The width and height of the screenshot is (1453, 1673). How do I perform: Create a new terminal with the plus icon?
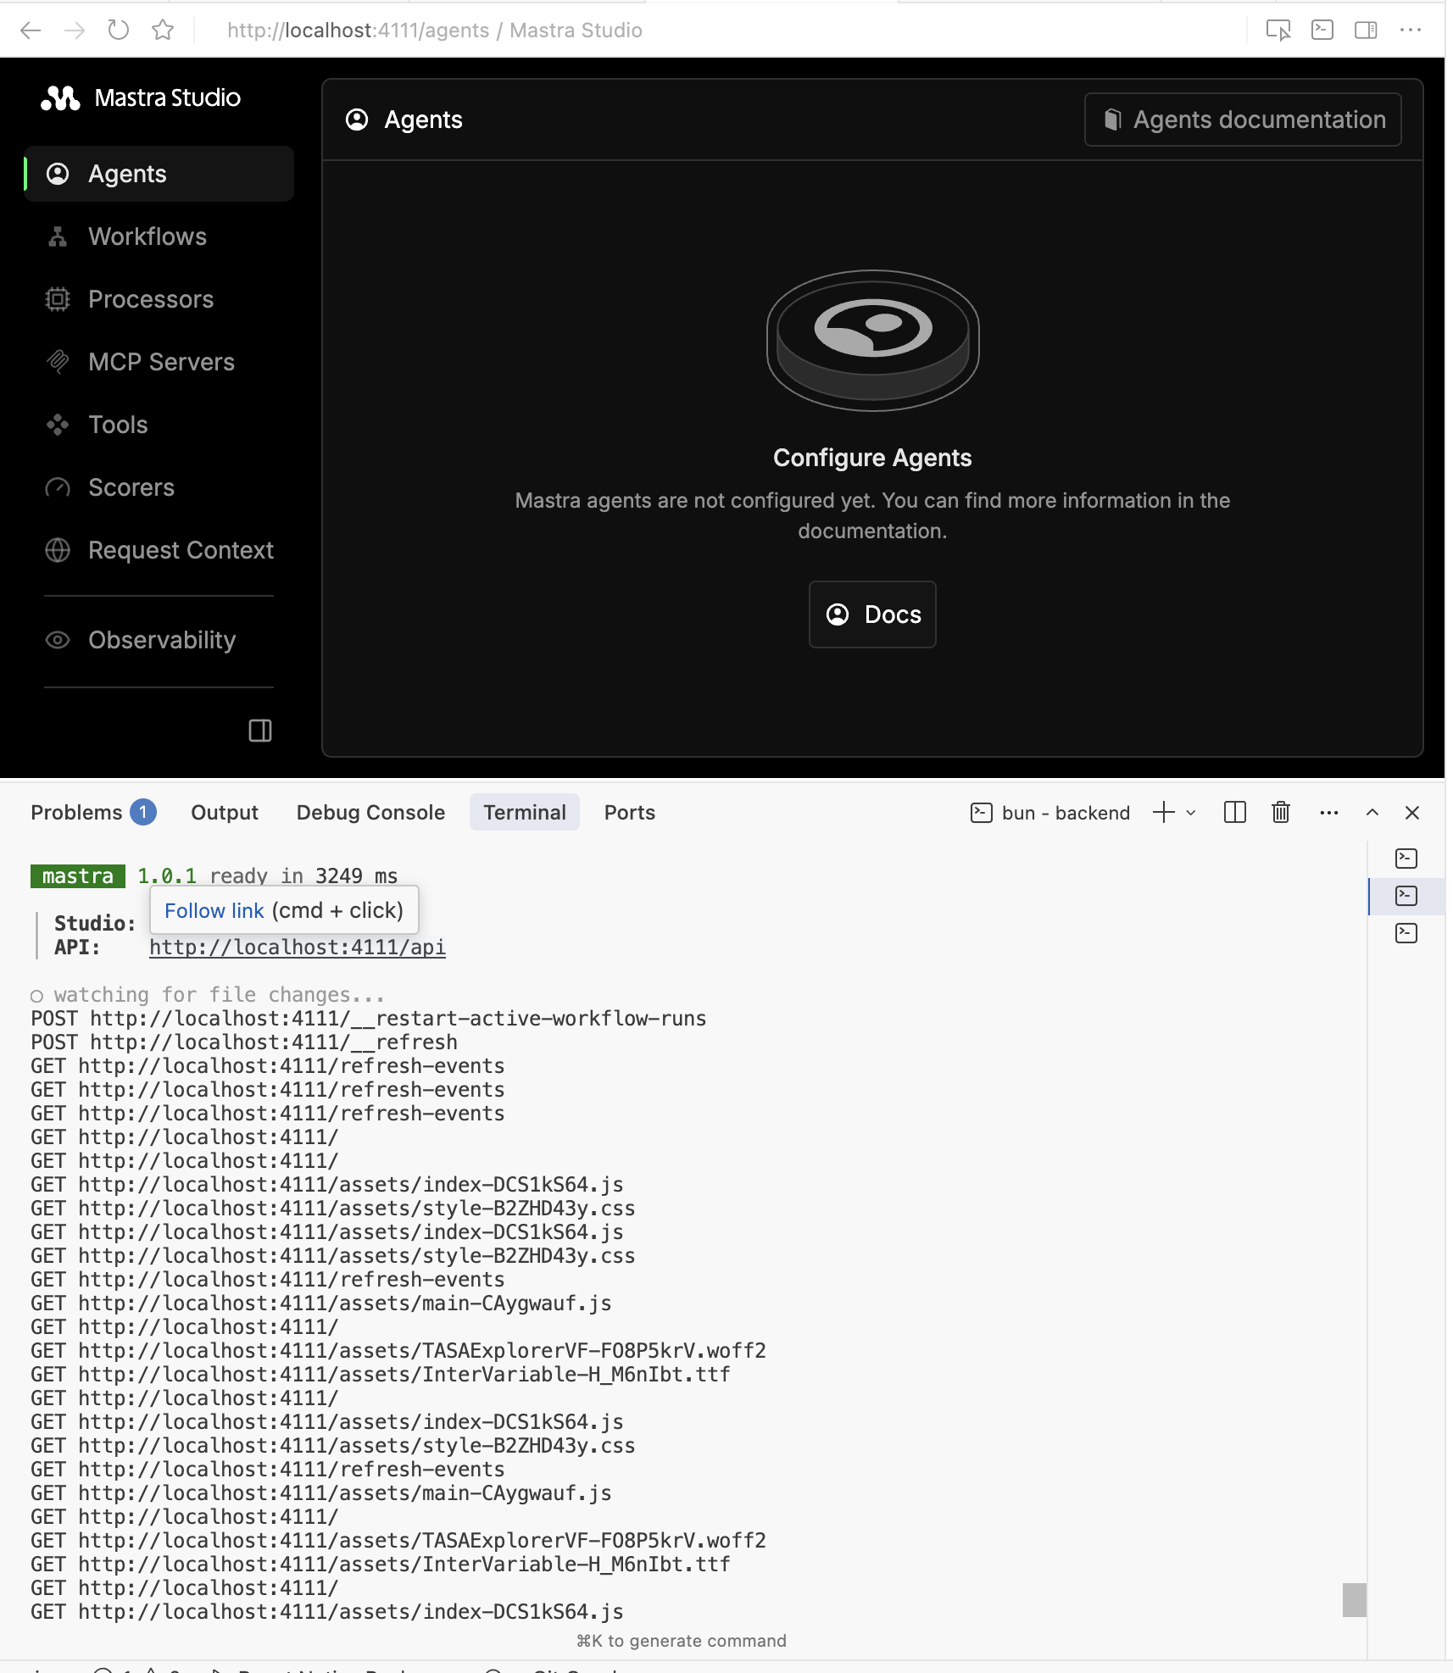coord(1164,813)
